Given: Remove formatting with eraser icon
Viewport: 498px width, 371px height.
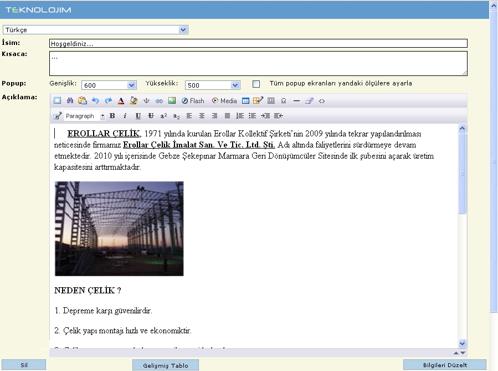Looking at the screenshot, I should (x=309, y=101).
